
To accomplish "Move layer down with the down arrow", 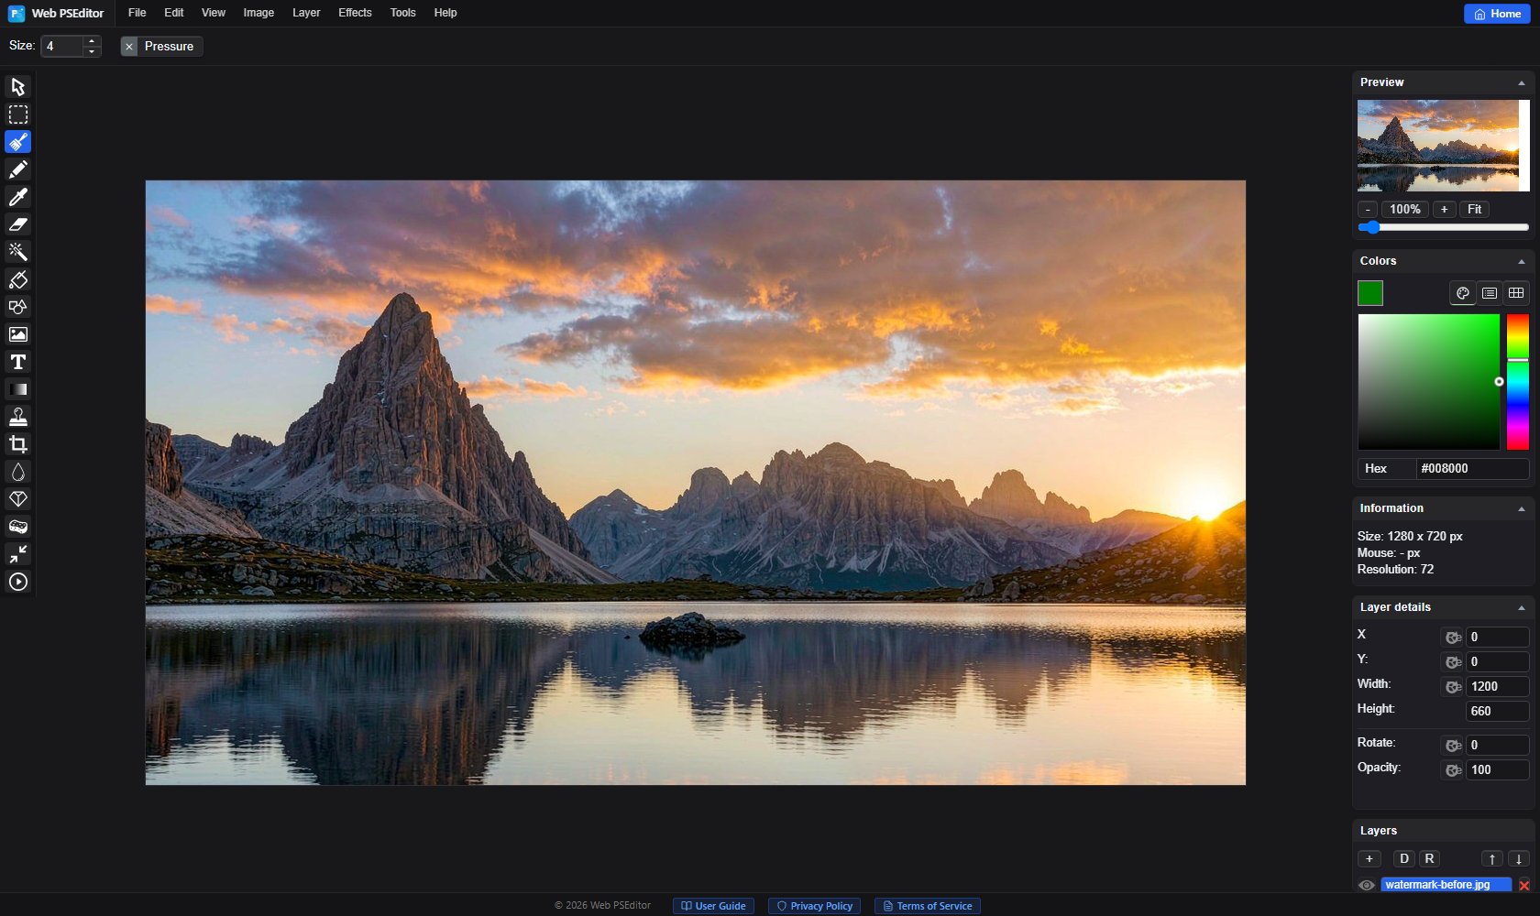I will pyautogui.click(x=1519, y=858).
